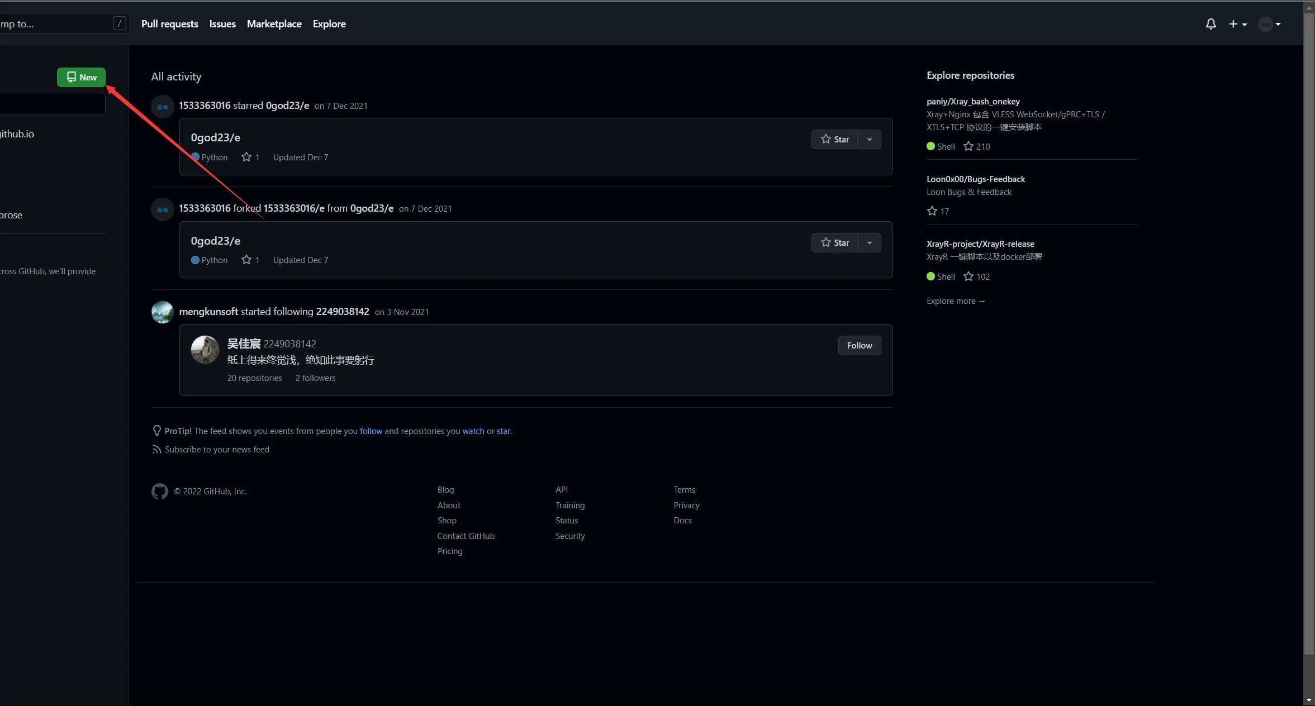Click the RSS feed icon near Subscribe
This screenshot has width=1315, height=706.
(x=156, y=450)
